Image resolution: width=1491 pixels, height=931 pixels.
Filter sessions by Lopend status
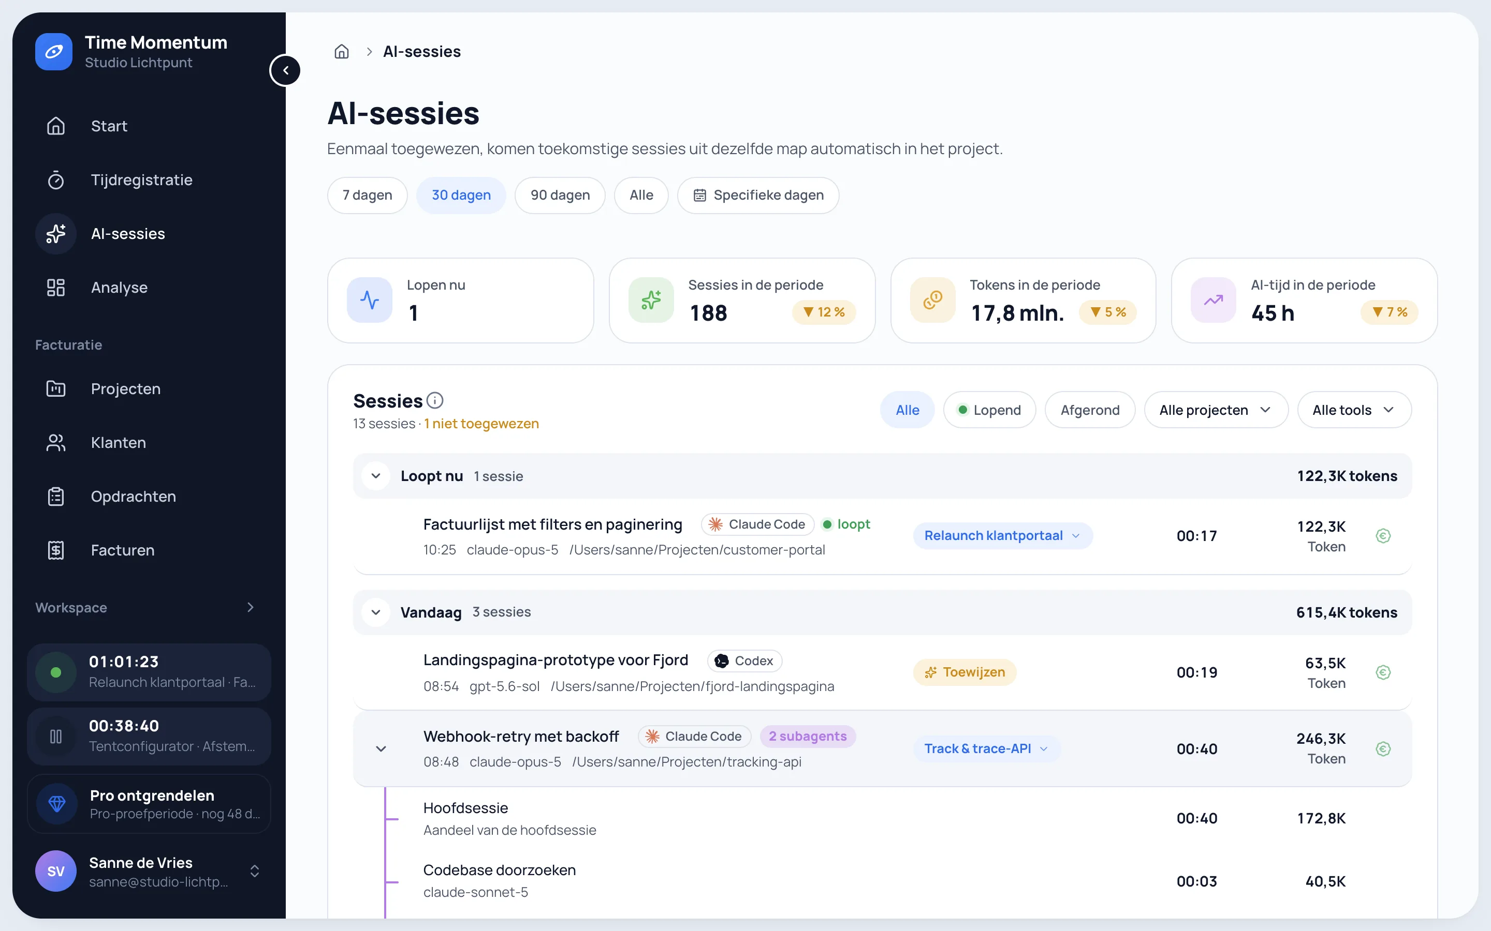point(989,410)
